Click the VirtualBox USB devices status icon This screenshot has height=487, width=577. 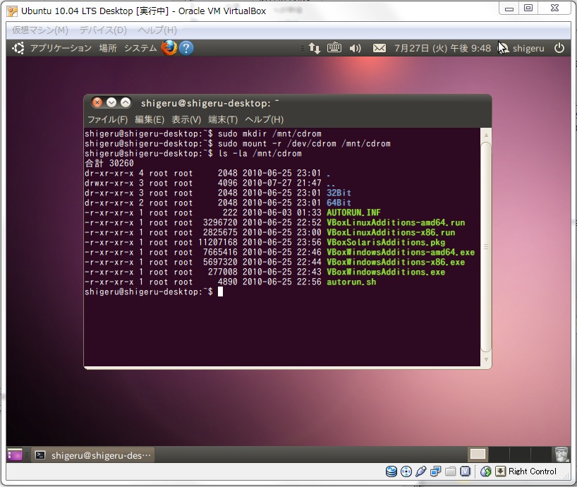420,471
